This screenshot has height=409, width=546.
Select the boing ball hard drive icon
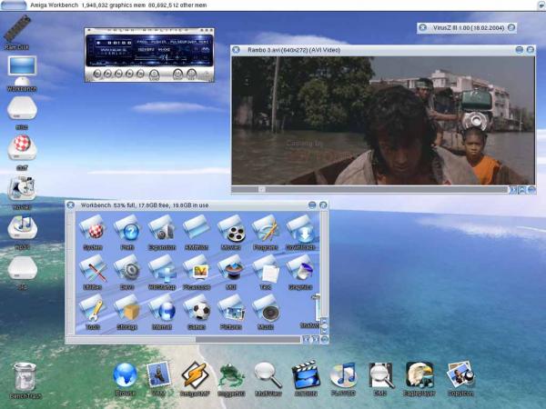point(22,153)
